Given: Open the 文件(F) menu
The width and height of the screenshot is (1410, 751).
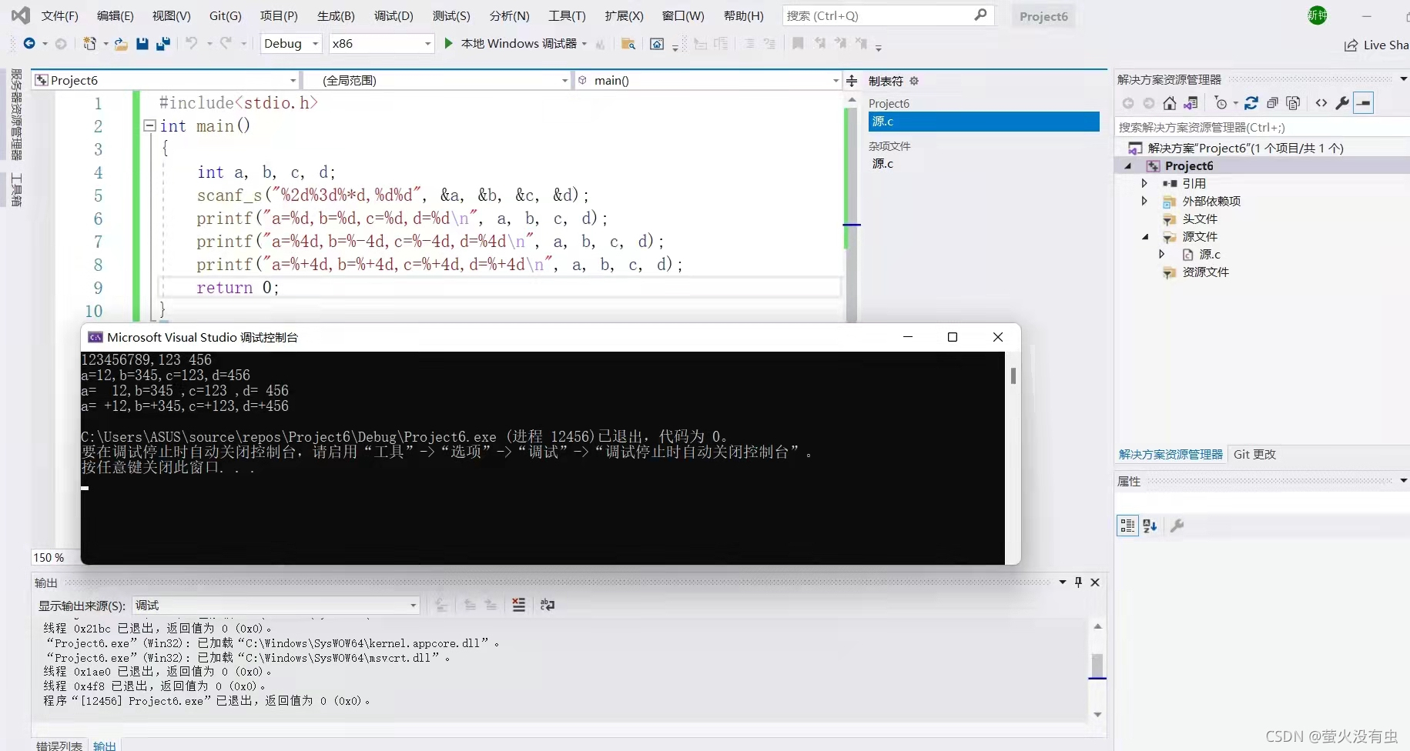Looking at the screenshot, I should 59,16.
